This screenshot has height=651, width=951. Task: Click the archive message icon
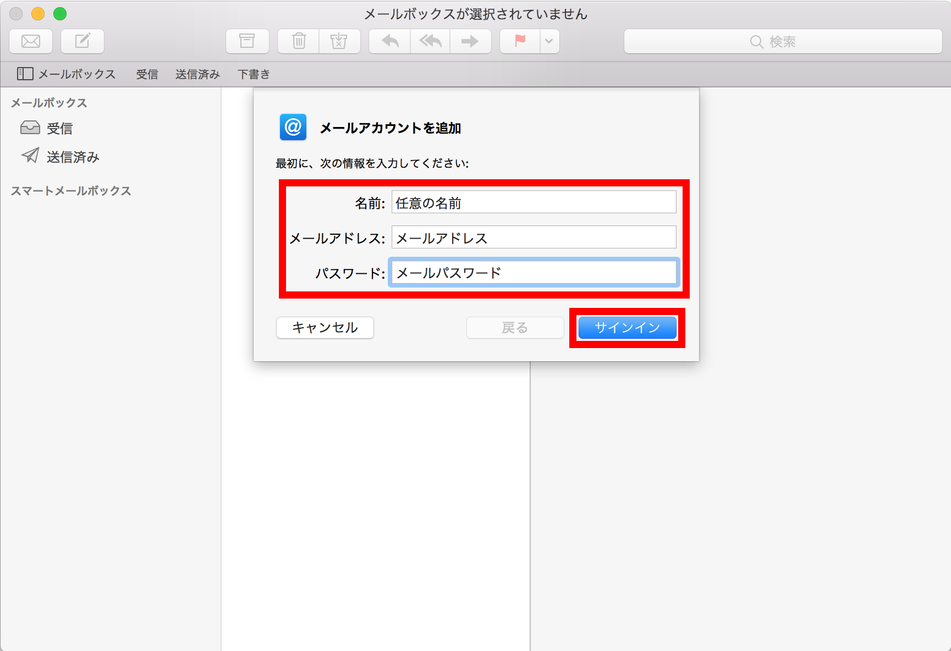pyautogui.click(x=247, y=41)
